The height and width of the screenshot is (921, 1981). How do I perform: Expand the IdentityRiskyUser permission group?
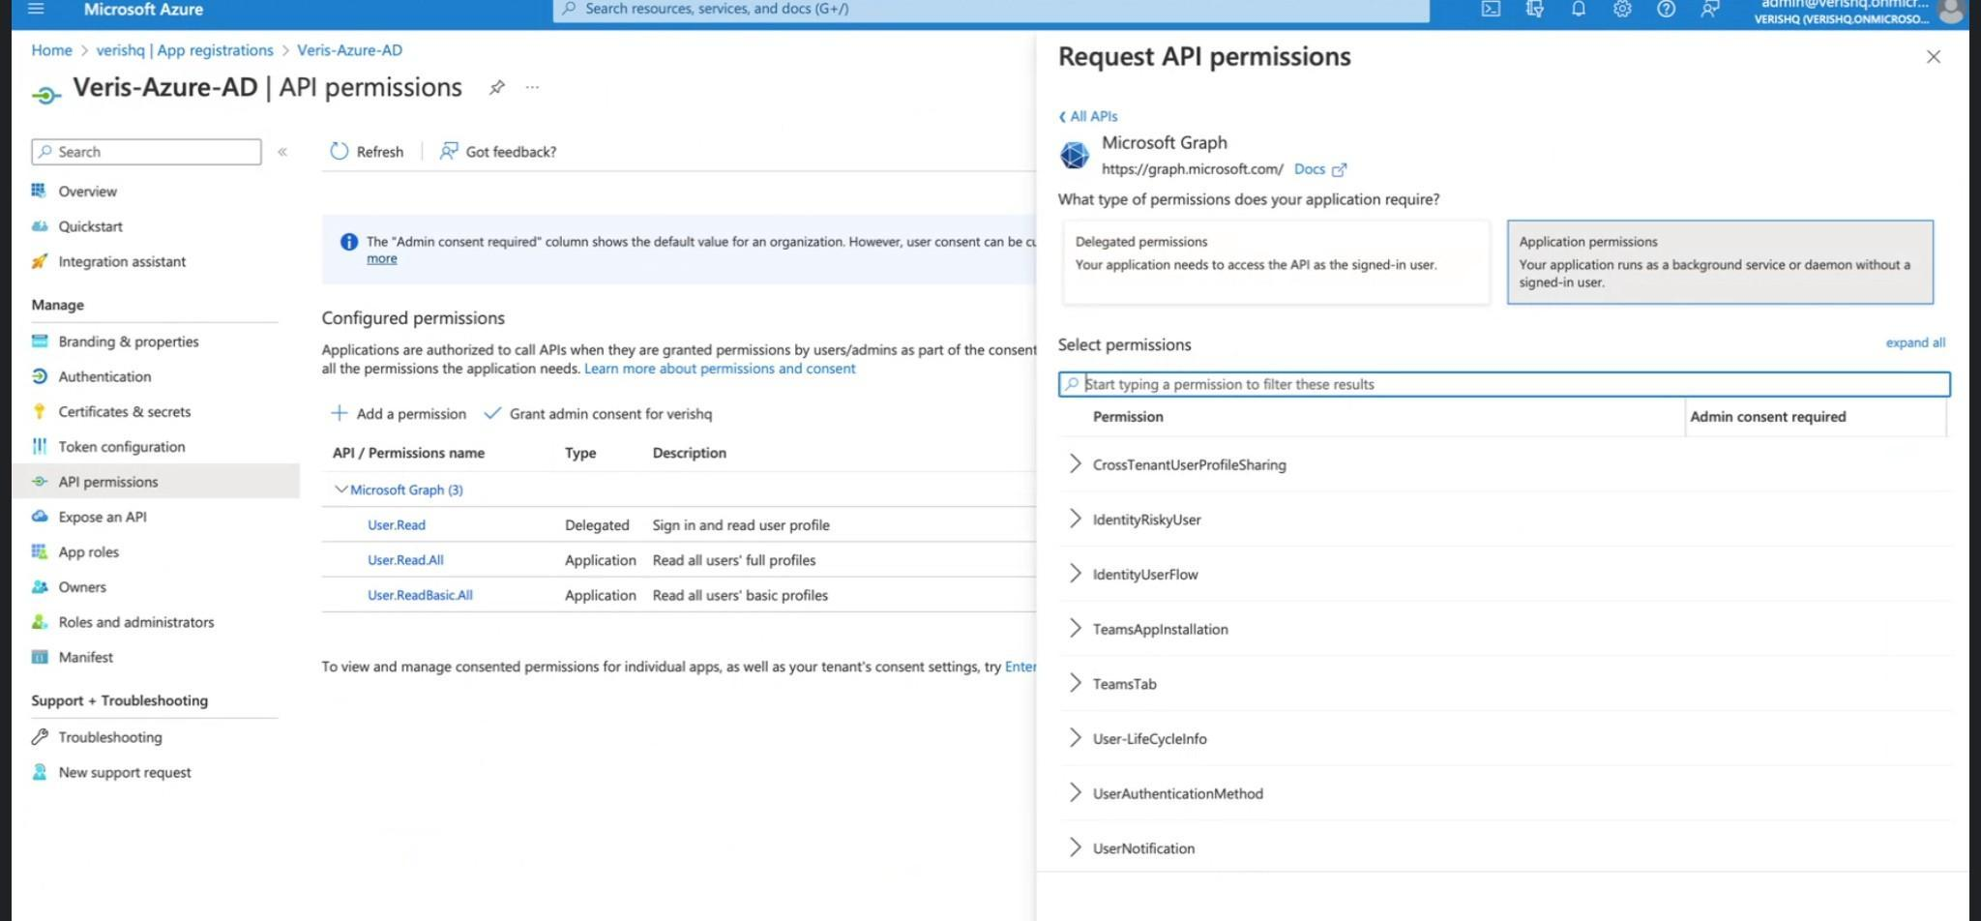(1075, 520)
